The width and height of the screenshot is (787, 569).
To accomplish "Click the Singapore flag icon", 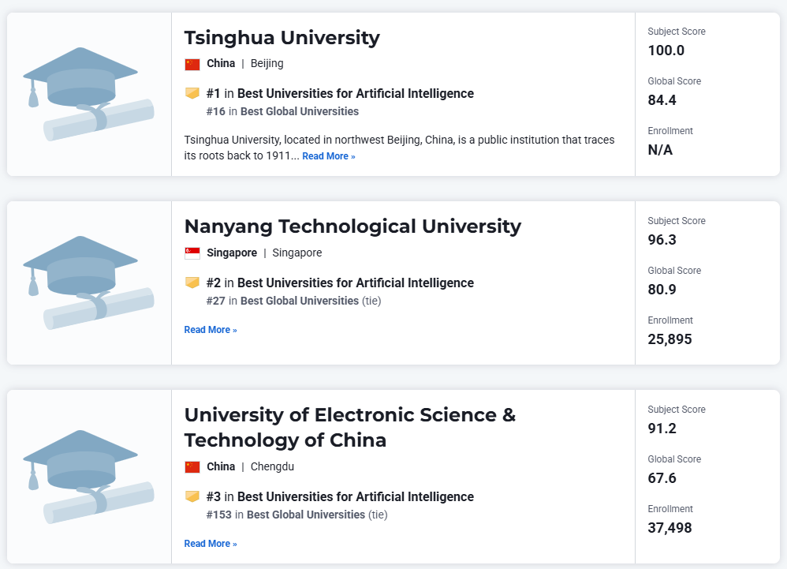I will (192, 253).
